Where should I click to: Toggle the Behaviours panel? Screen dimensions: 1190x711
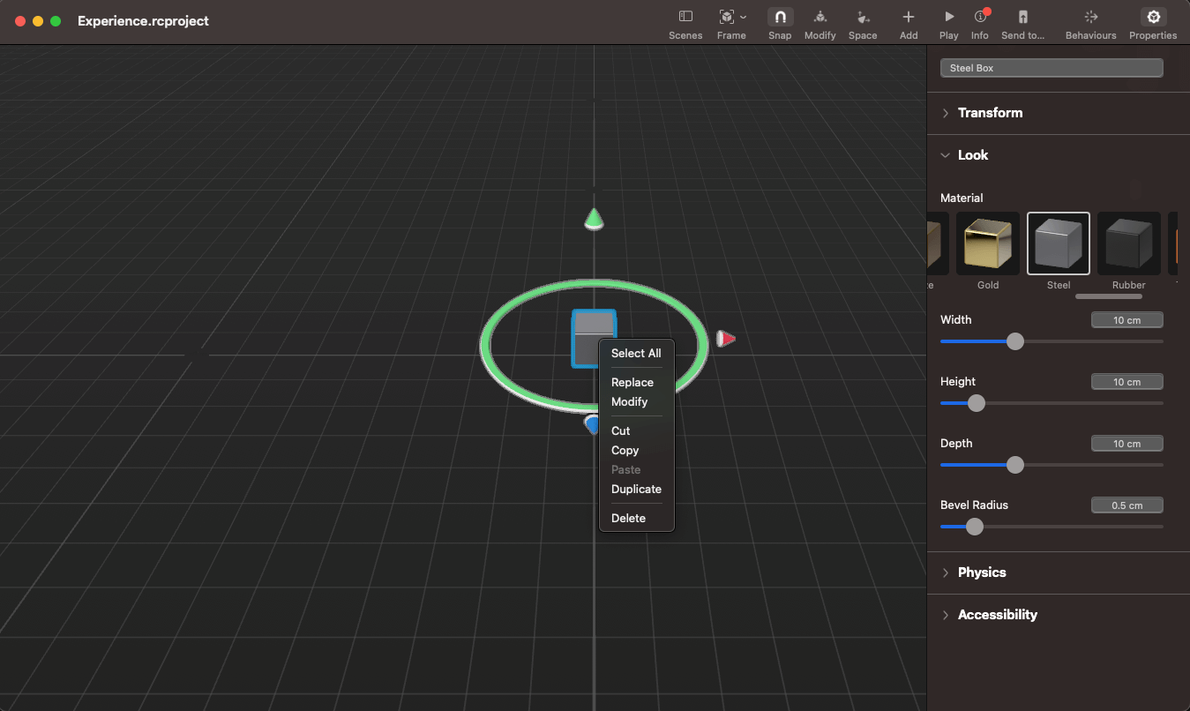[x=1090, y=17]
